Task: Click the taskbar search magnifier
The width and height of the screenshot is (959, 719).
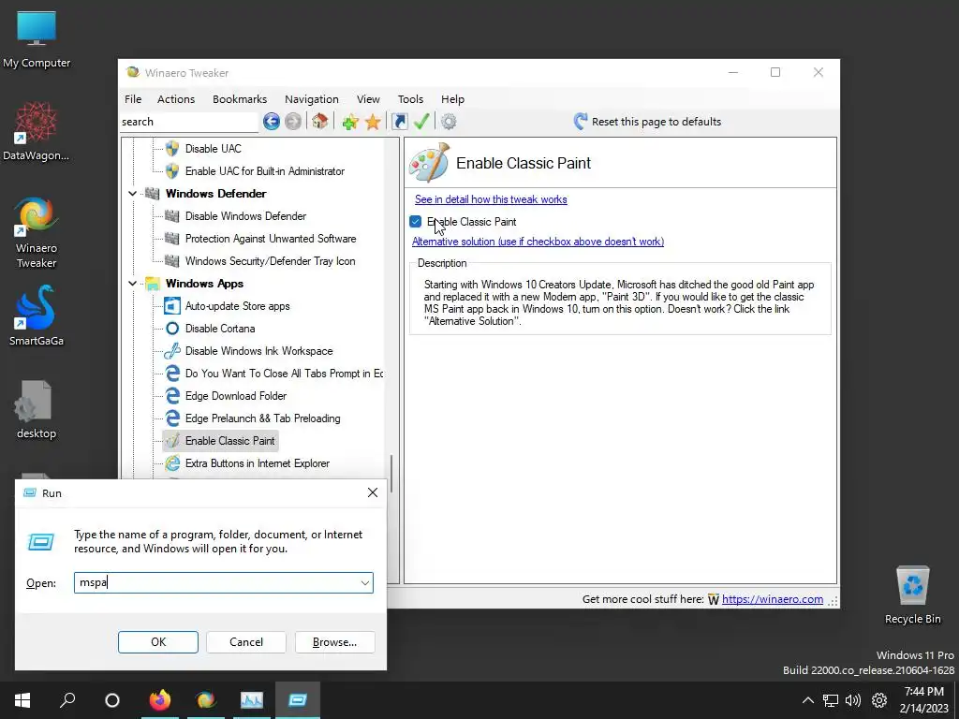Action: pyautogui.click(x=67, y=700)
